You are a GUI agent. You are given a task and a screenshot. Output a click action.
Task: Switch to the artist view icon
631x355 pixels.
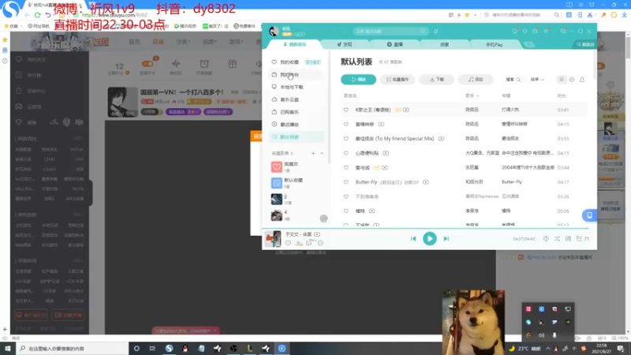tap(582, 80)
